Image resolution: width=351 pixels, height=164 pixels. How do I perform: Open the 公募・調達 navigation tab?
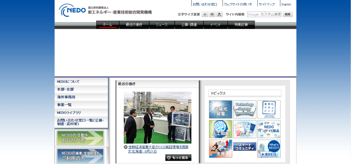[x=189, y=25]
